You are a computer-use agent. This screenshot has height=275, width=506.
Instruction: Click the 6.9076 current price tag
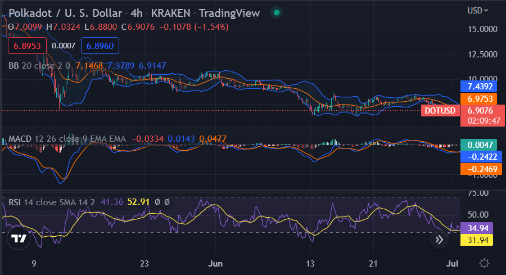481,111
